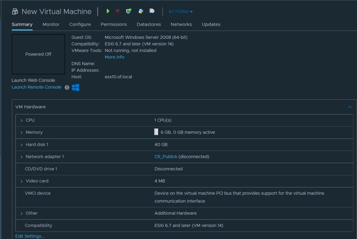Expand the Hard disk 1 row
Image resolution: width=357 pixels, height=239 pixels.
[21, 145]
